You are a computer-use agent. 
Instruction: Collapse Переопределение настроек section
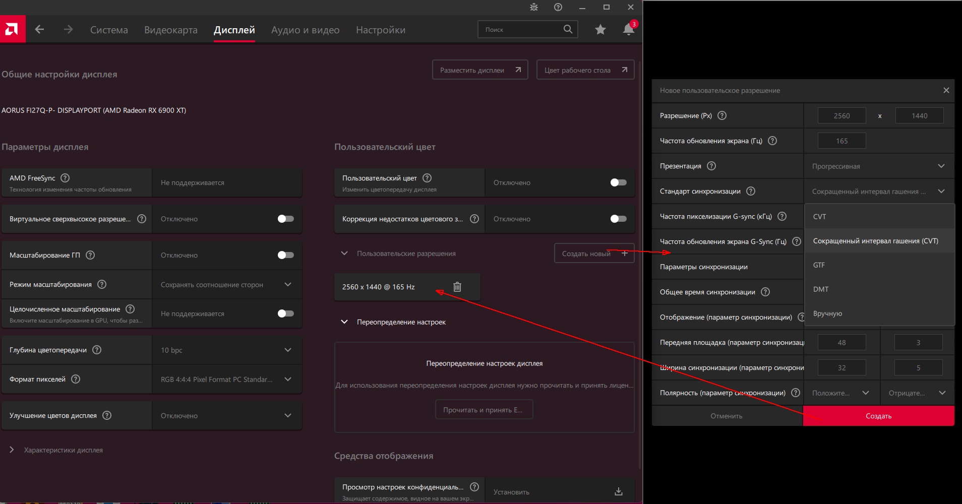point(344,322)
